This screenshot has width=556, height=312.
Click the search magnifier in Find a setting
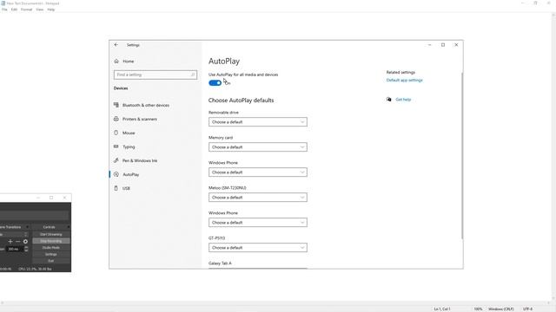coord(193,75)
